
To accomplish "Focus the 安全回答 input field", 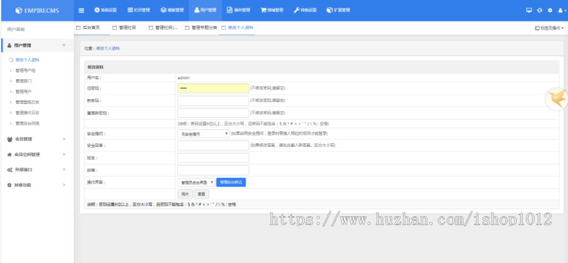I will [x=213, y=146].
